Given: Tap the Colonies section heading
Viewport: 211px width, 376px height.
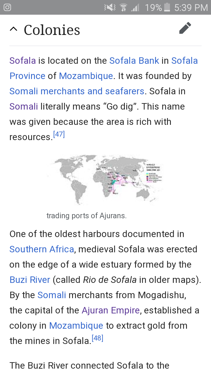Looking at the screenshot, I should 52,30.
